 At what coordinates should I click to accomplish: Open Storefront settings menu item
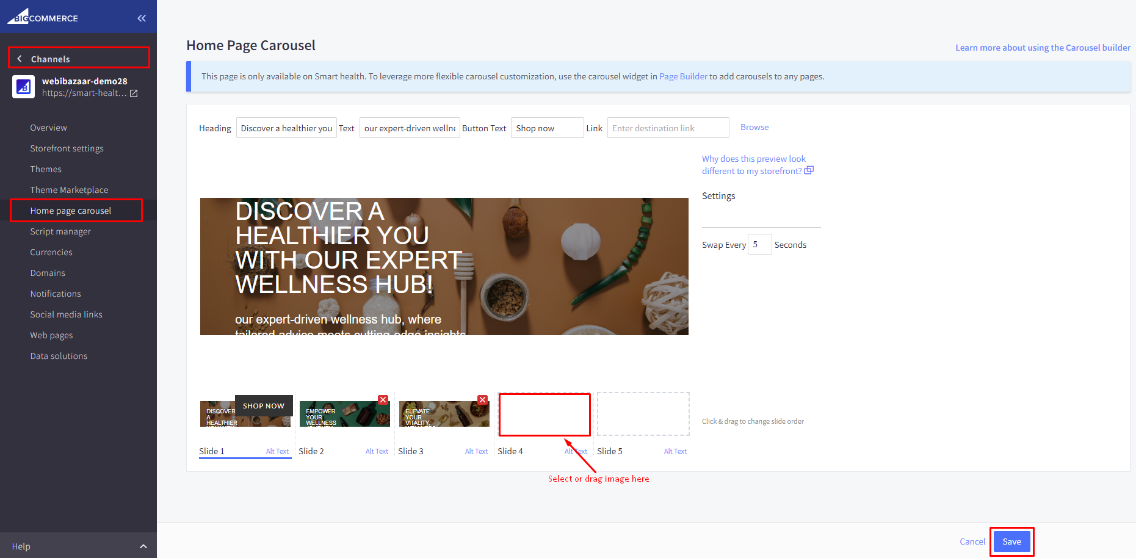[67, 148]
